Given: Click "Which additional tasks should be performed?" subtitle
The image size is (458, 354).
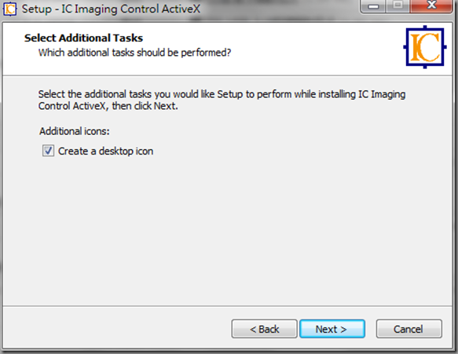Looking at the screenshot, I should click(x=134, y=53).
